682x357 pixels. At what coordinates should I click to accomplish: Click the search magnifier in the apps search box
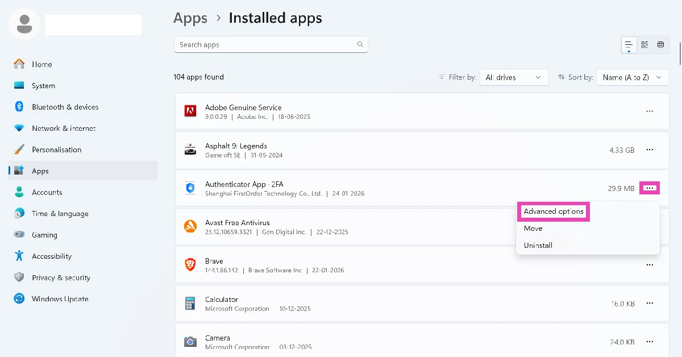(360, 44)
